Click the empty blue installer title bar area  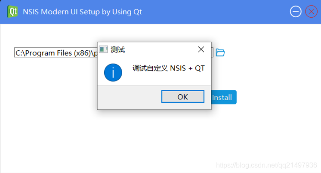click(215, 12)
